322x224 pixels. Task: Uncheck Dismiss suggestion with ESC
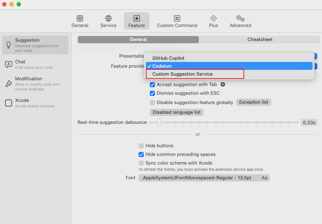pos(152,93)
